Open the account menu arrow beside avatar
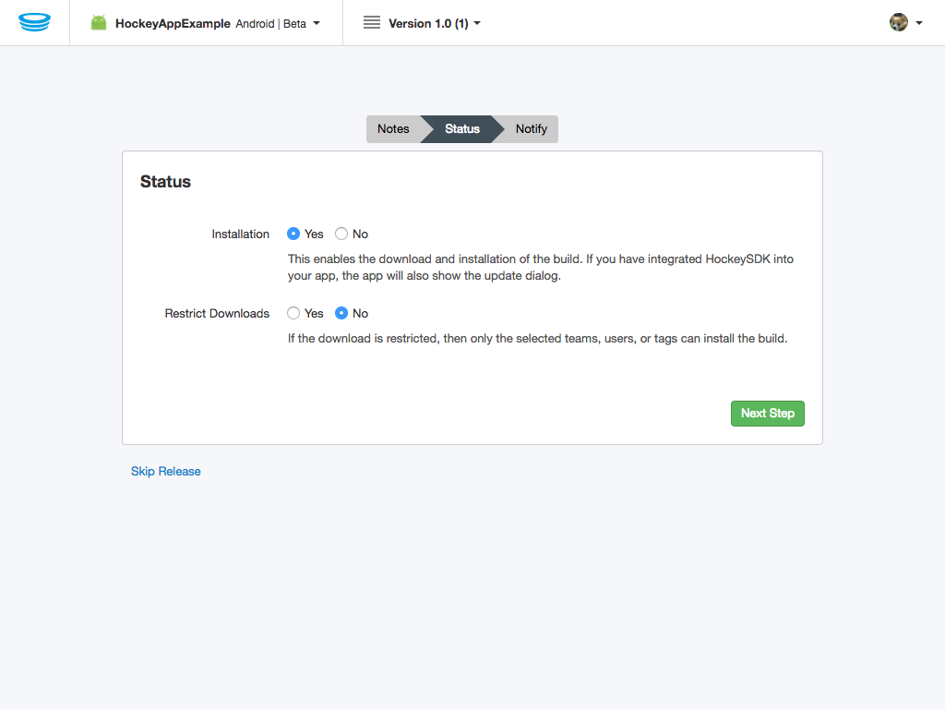Image resolution: width=945 pixels, height=709 pixels. [x=919, y=23]
